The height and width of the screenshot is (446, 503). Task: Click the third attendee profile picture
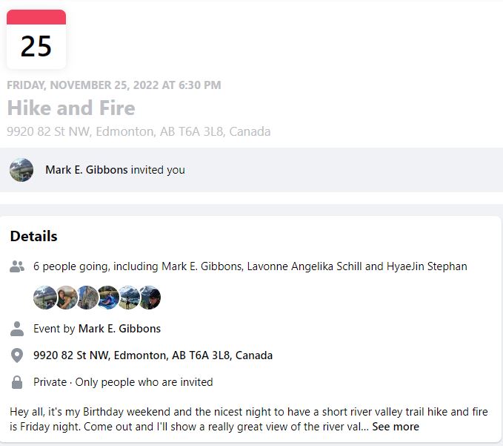[87, 298]
